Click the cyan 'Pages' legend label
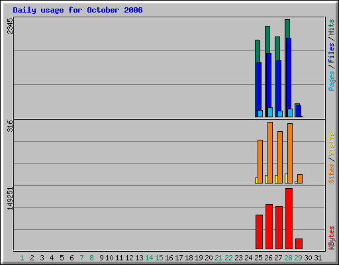Screen dimensions: 339x265 point(332,81)
